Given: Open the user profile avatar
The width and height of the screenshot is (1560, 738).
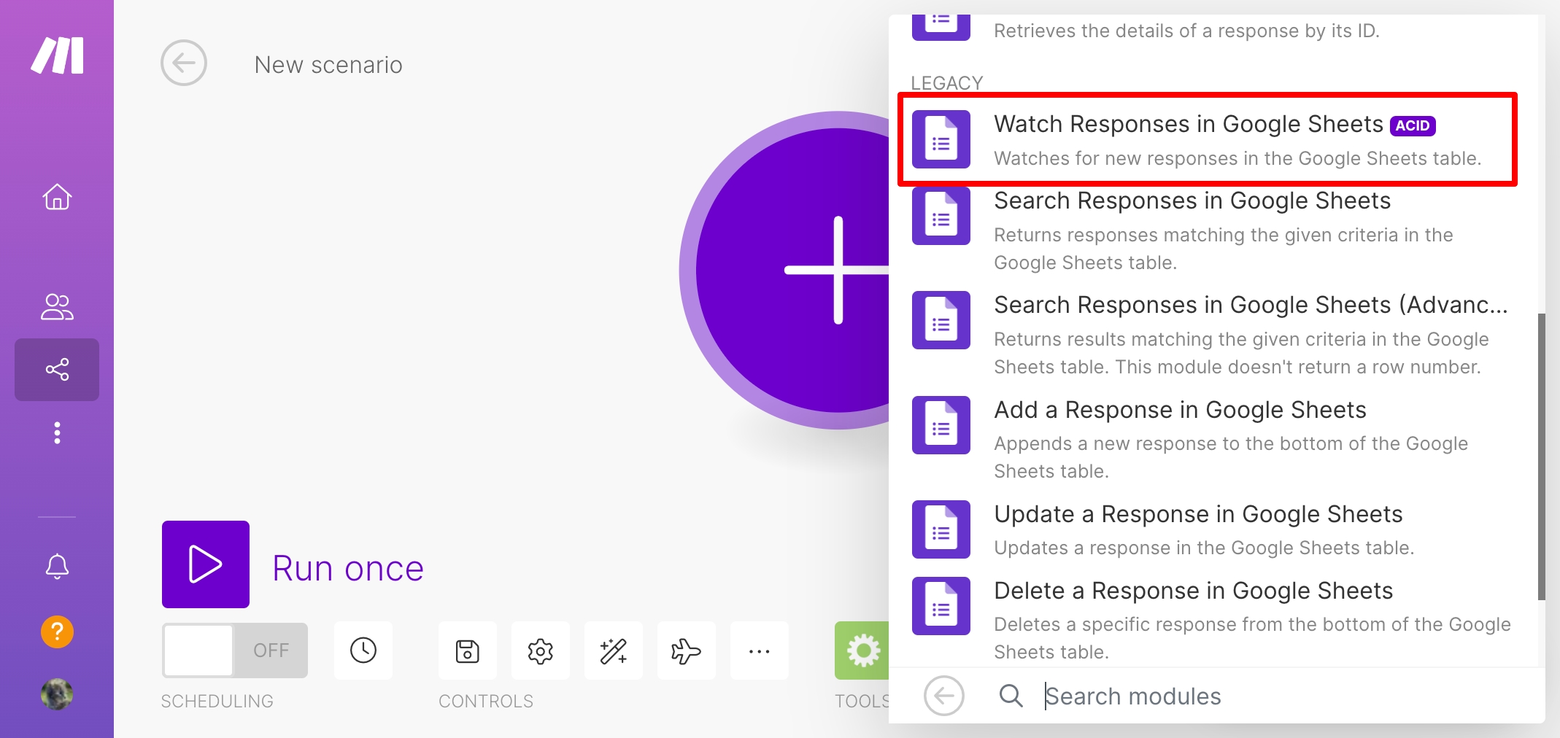Looking at the screenshot, I should click(x=57, y=694).
